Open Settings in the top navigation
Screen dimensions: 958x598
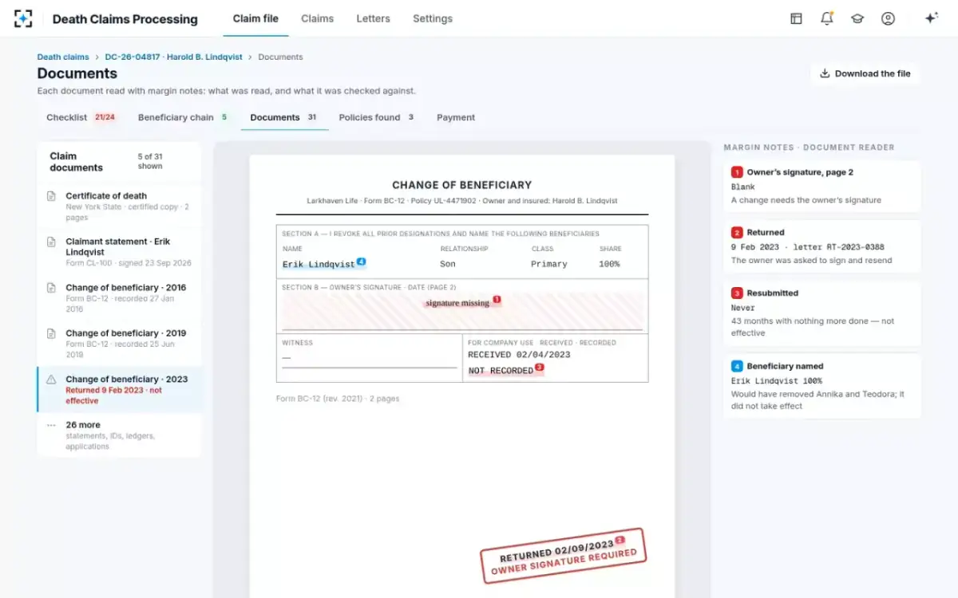click(x=433, y=18)
